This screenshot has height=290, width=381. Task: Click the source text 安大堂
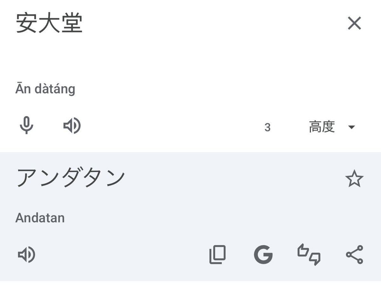(x=49, y=23)
